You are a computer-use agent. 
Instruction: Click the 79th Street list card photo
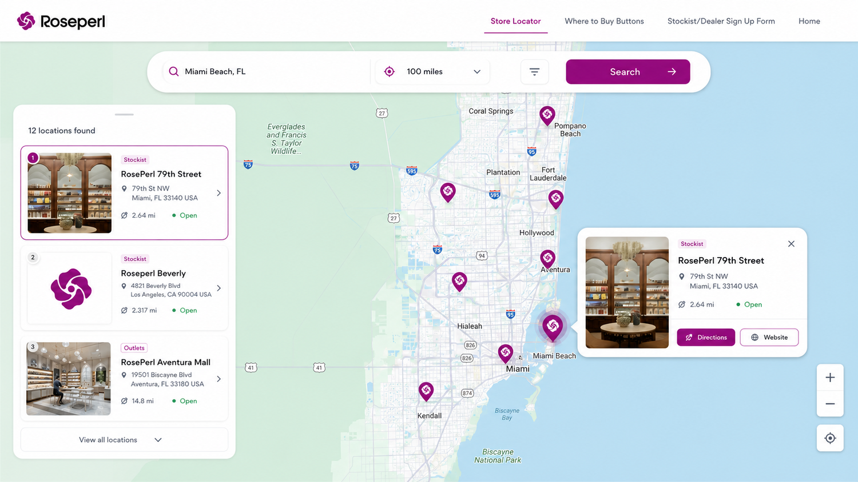click(70, 193)
